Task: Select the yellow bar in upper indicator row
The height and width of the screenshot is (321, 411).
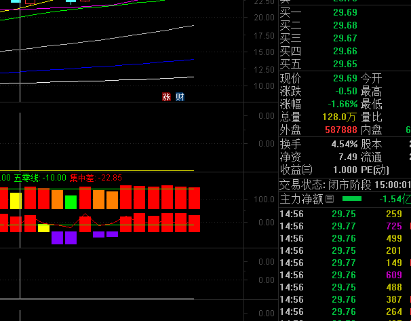Action: tap(16, 200)
